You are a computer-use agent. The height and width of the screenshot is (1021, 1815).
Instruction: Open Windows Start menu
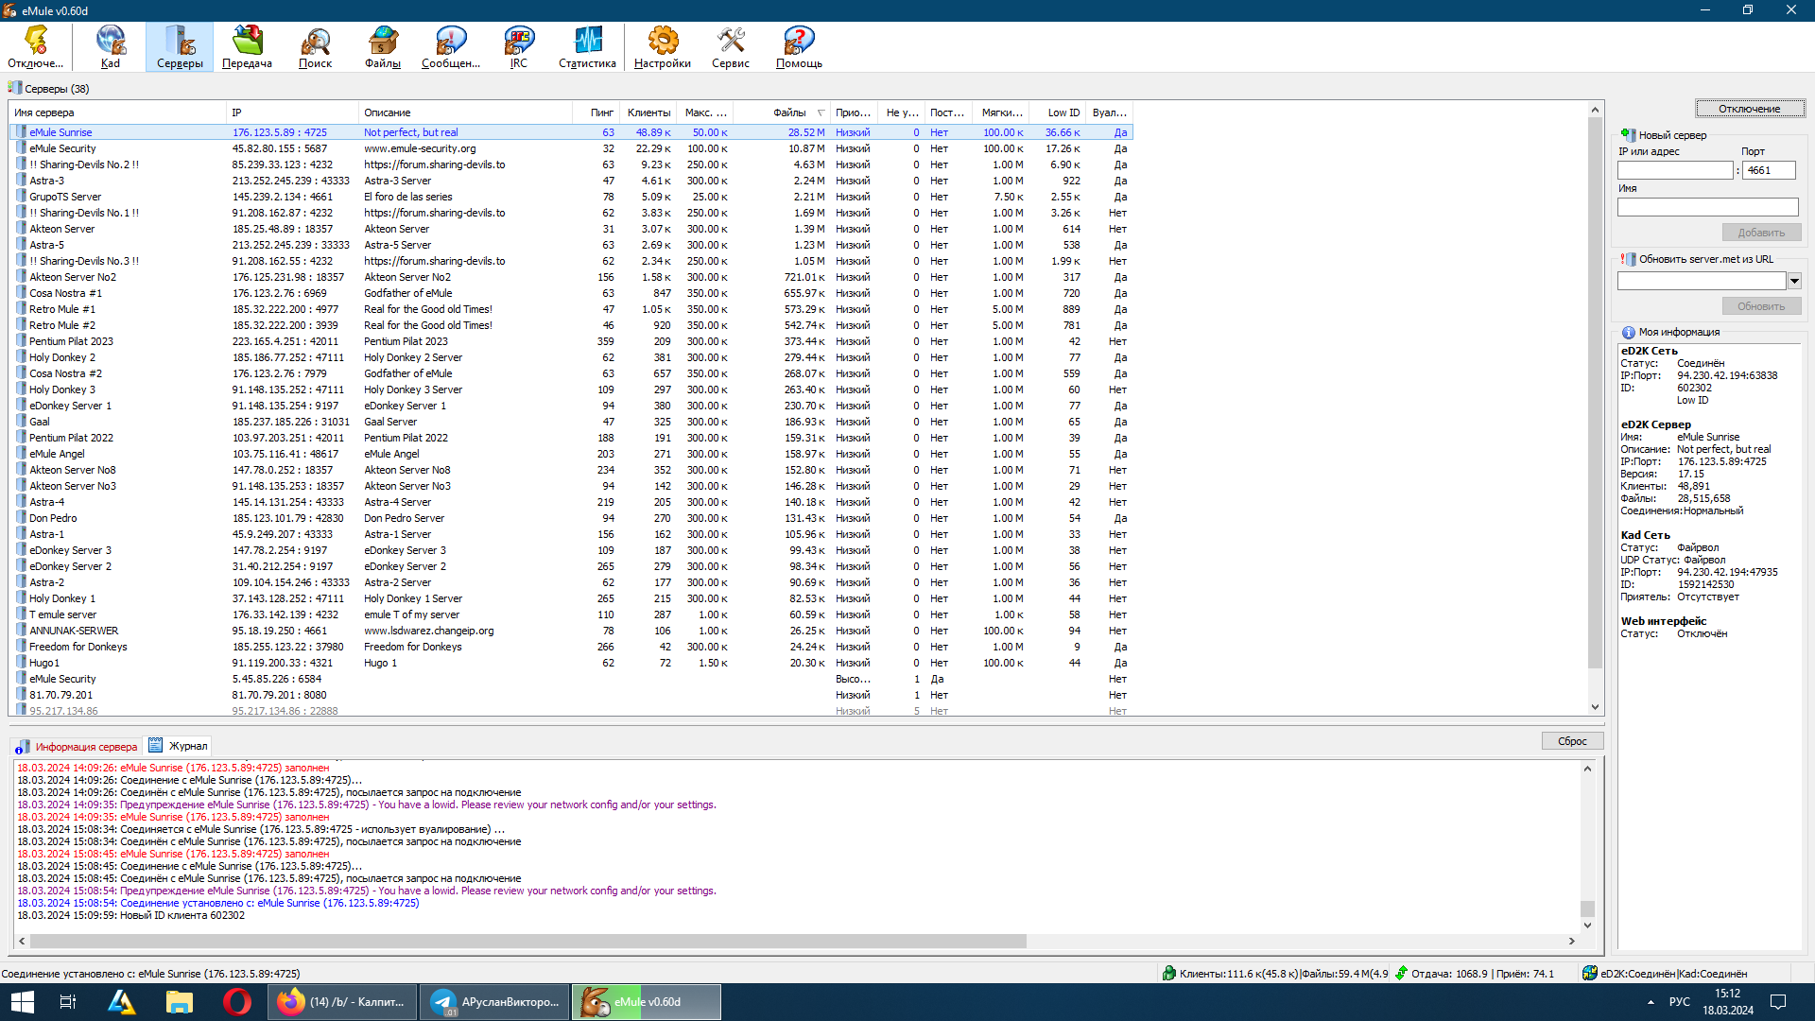click(x=23, y=1002)
